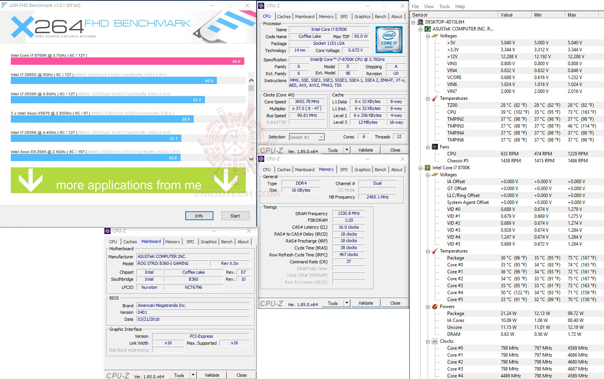Collapse the Powers section in HWMonitor
The width and height of the screenshot is (604, 379).
(x=428, y=307)
